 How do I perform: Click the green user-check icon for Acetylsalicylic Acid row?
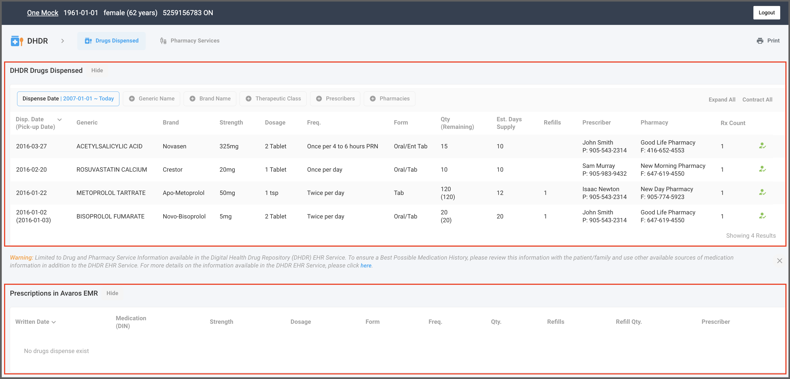click(x=762, y=146)
